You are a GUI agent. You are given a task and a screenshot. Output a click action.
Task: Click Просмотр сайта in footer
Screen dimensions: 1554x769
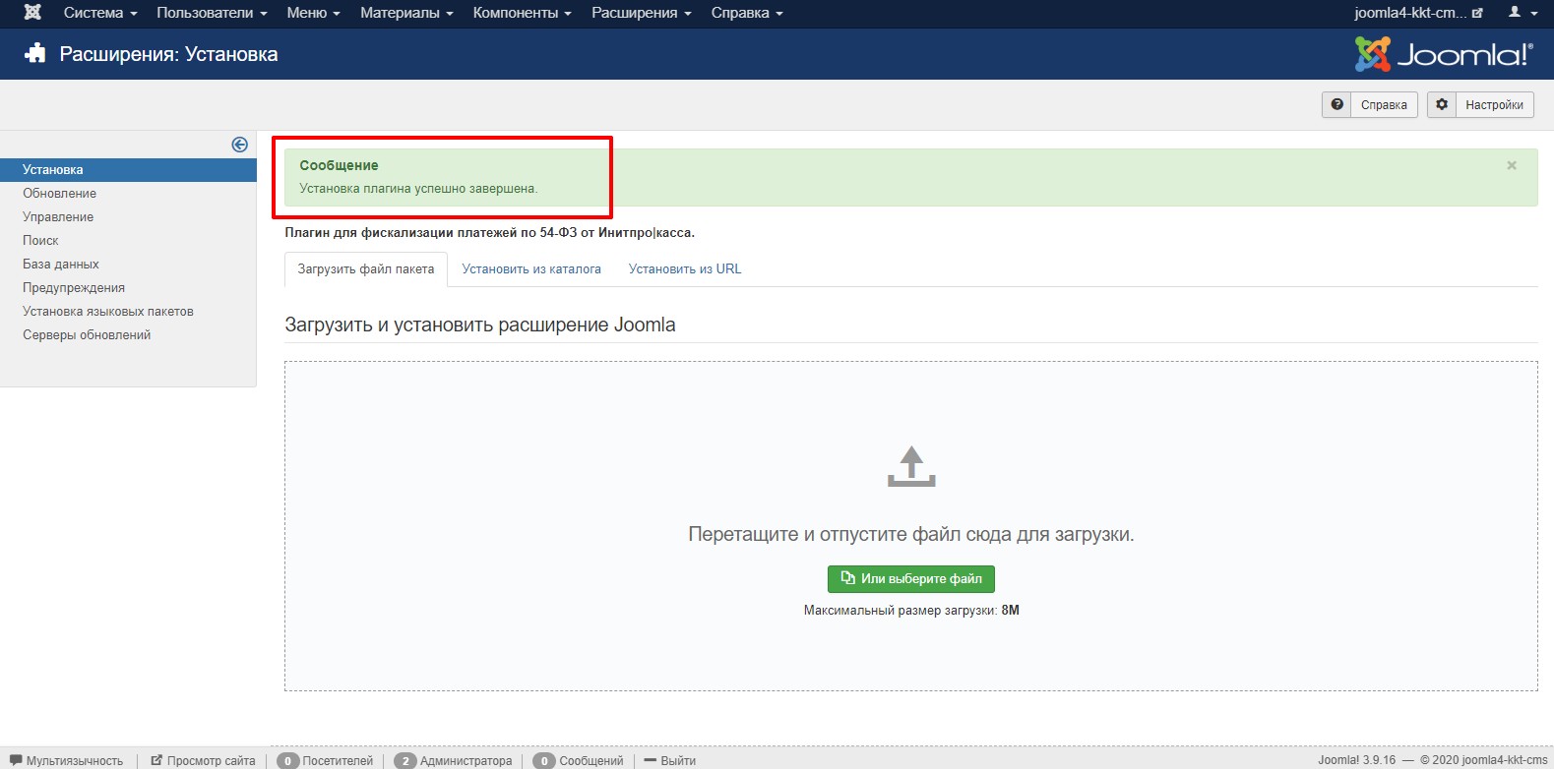(x=203, y=761)
